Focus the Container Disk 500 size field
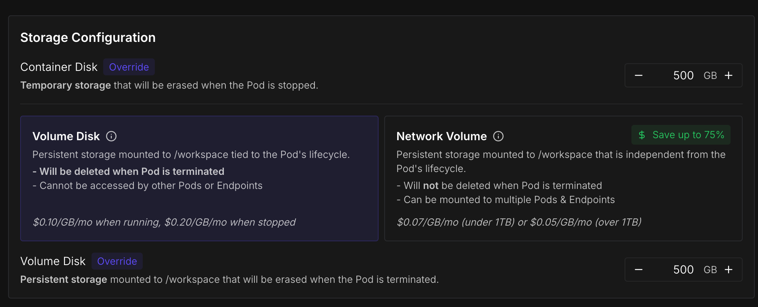 (x=683, y=76)
